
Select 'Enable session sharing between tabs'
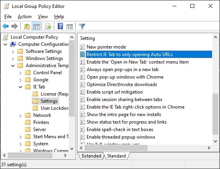click(x=124, y=100)
